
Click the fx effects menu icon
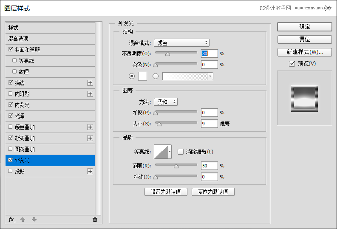click(x=12, y=219)
